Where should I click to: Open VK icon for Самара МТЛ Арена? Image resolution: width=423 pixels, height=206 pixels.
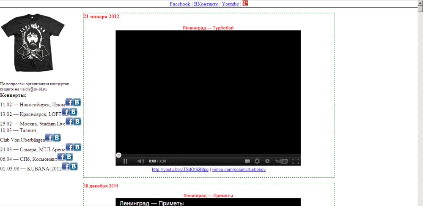click(77, 147)
